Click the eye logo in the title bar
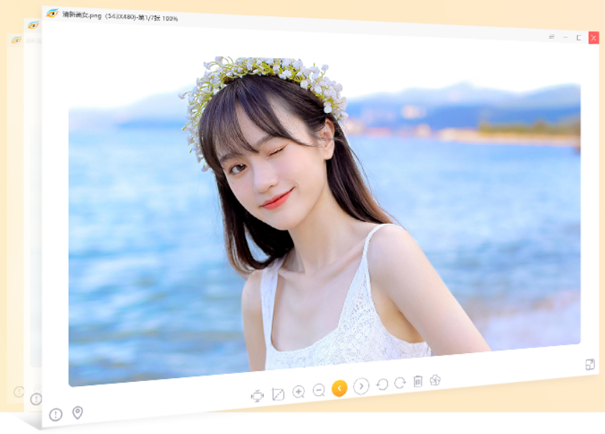Viewport: 605px width, 434px height. tap(52, 14)
